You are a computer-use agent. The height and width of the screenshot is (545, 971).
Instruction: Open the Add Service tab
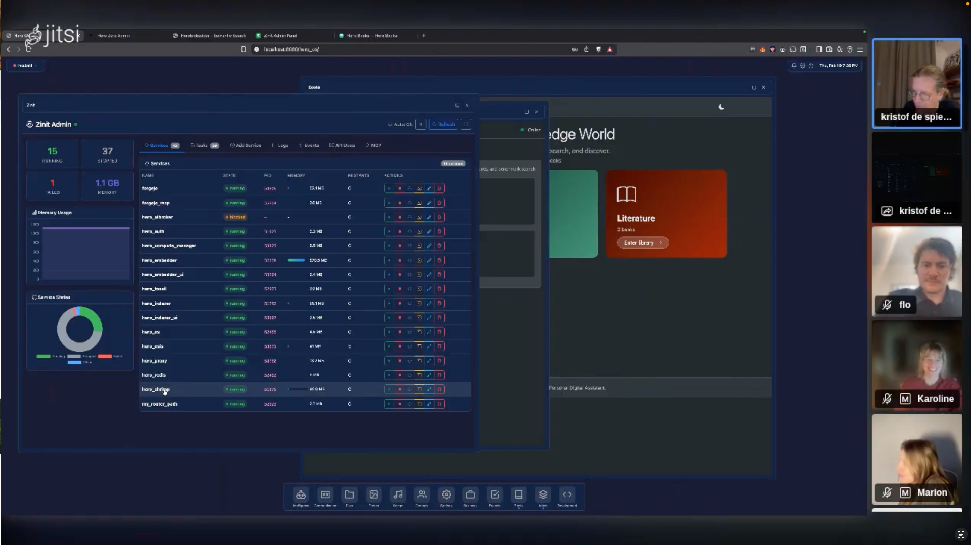[246, 145]
